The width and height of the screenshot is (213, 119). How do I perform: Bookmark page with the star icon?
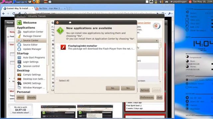click(x=25, y=14)
